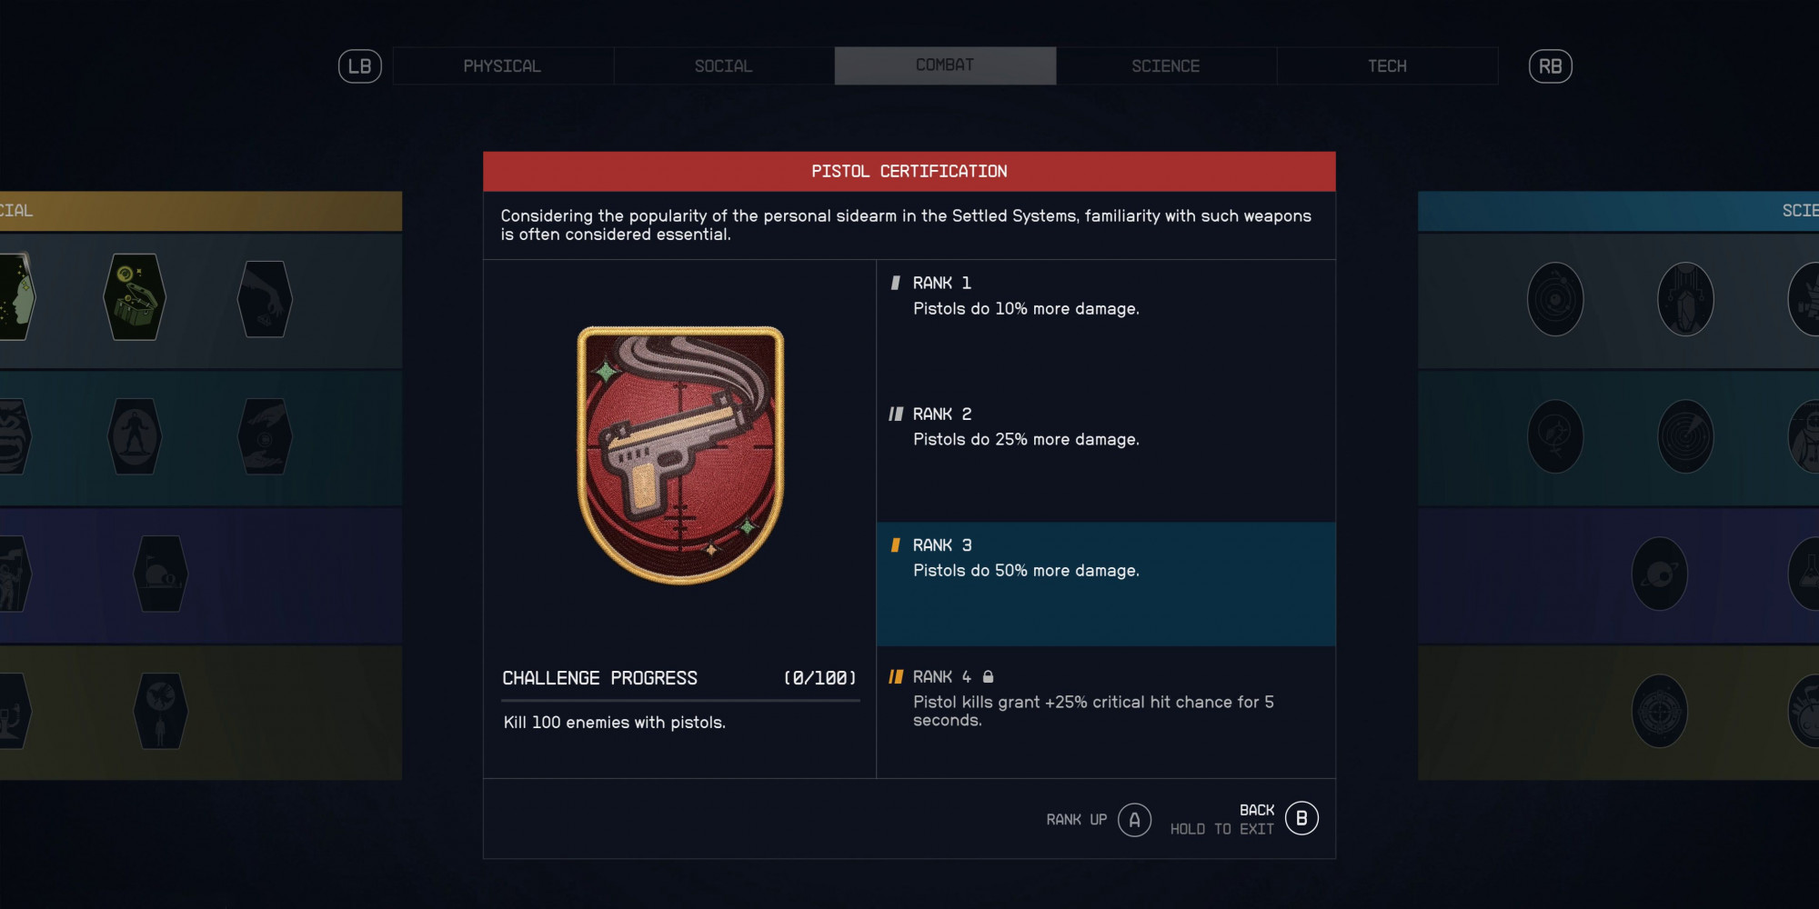Select the highlighted Rank 3 row
This screenshot has width=1819, height=909.
point(1106,584)
